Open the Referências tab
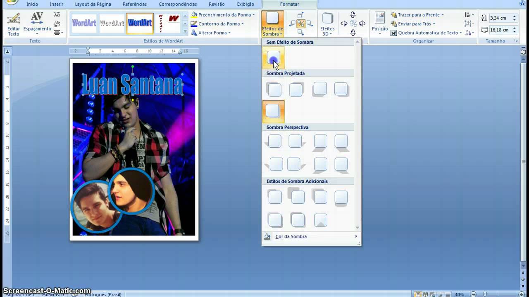 (134, 4)
